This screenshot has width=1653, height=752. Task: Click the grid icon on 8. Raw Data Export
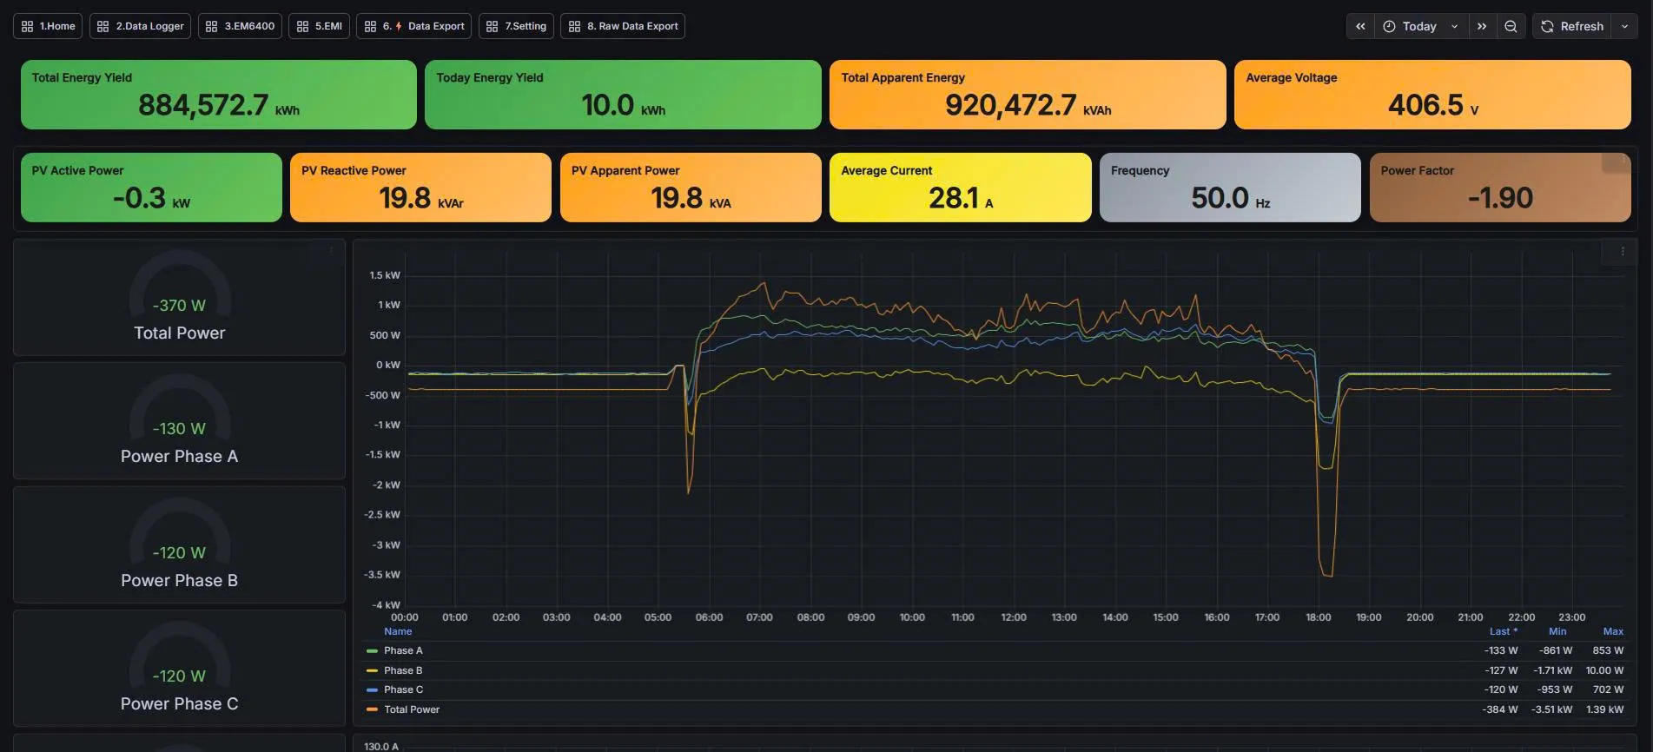[575, 26]
